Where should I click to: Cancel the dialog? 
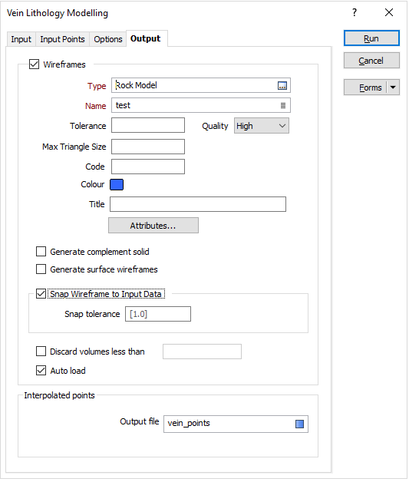(372, 61)
